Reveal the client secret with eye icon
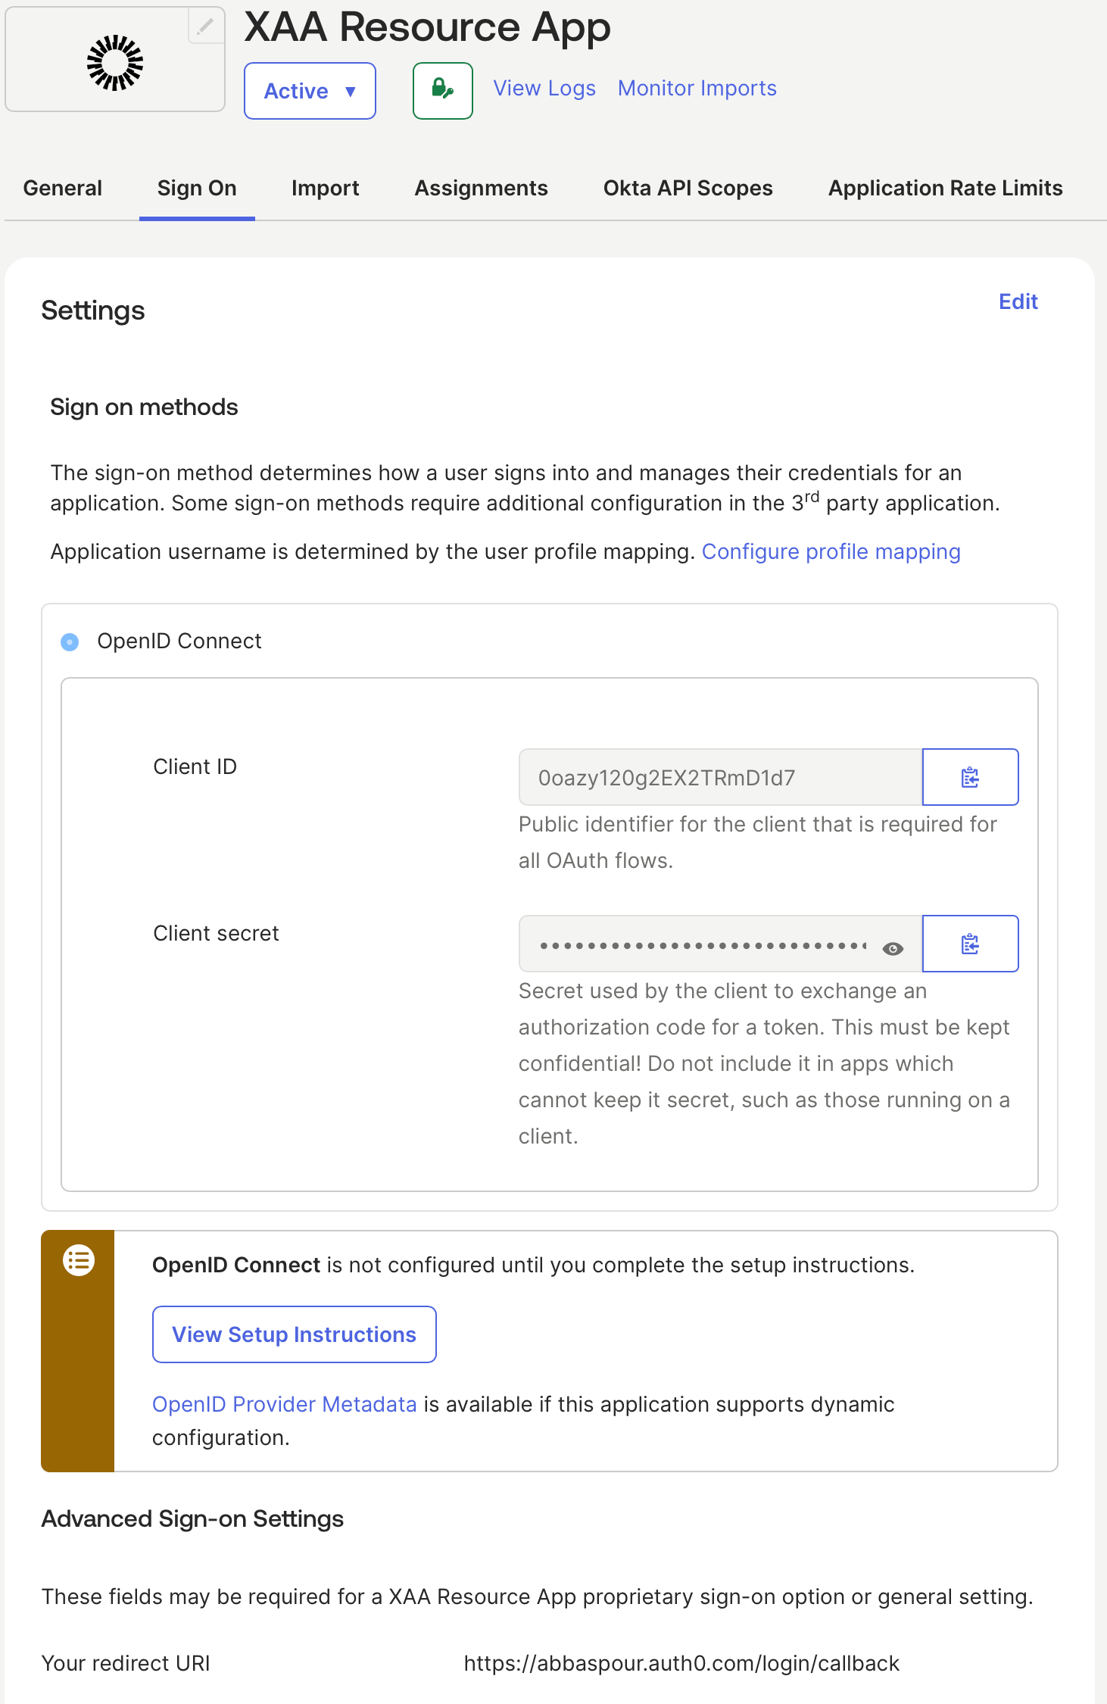The width and height of the screenshot is (1107, 1704). [893, 948]
